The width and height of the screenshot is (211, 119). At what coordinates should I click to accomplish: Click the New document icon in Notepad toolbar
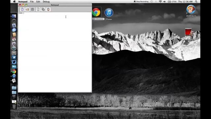(22, 9)
